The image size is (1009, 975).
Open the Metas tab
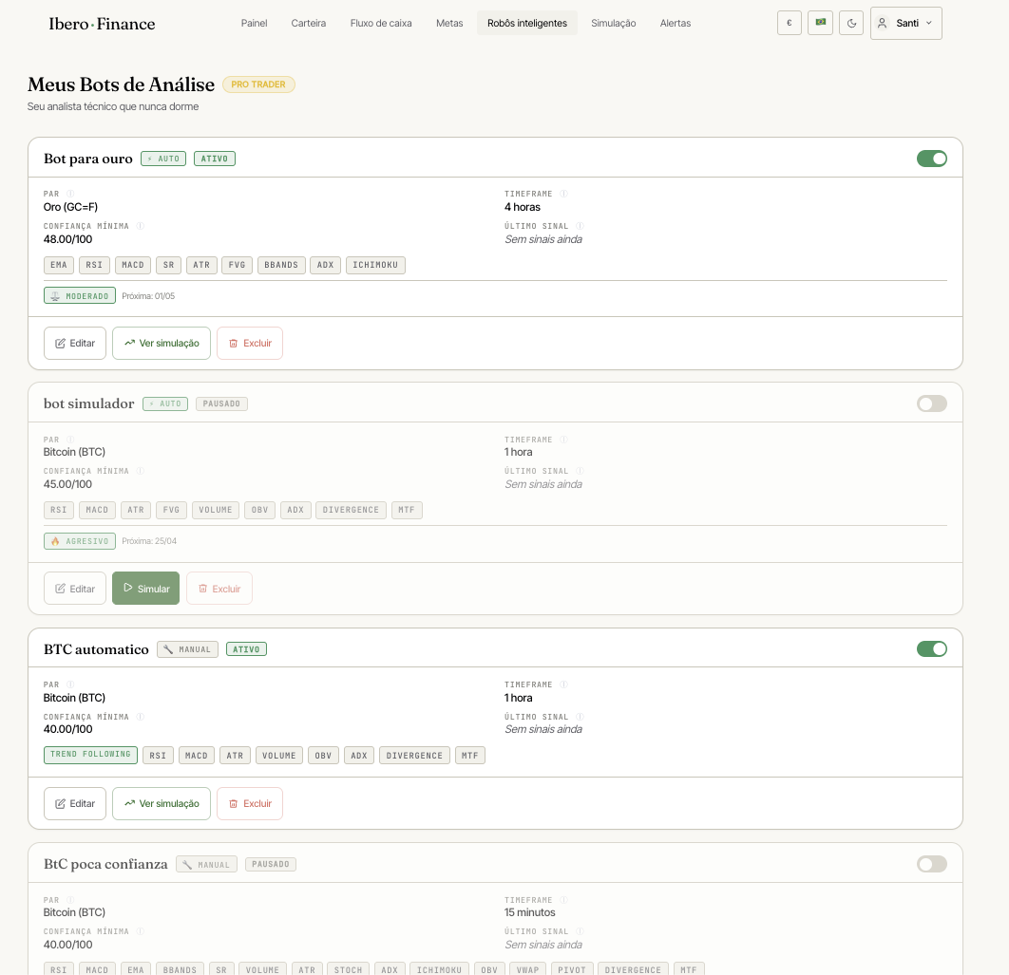click(x=449, y=23)
